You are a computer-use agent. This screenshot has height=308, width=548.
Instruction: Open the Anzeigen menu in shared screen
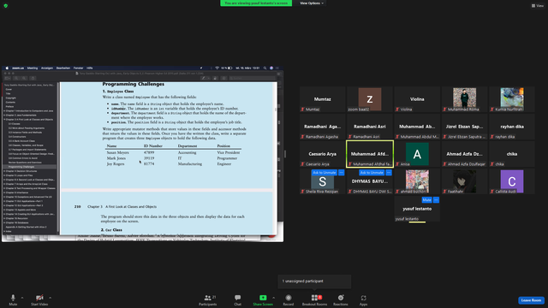(x=47, y=68)
